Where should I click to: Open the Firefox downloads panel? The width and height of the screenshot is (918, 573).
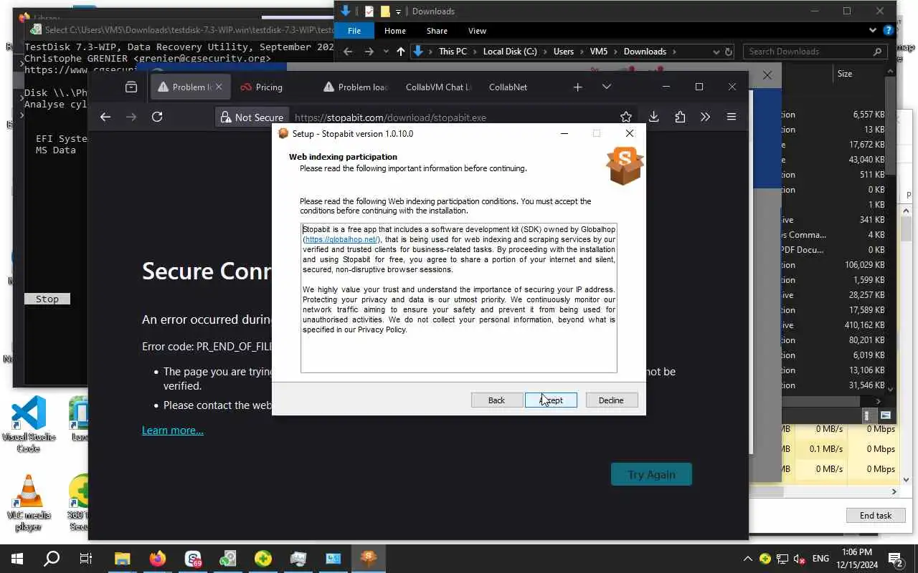coord(653,117)
